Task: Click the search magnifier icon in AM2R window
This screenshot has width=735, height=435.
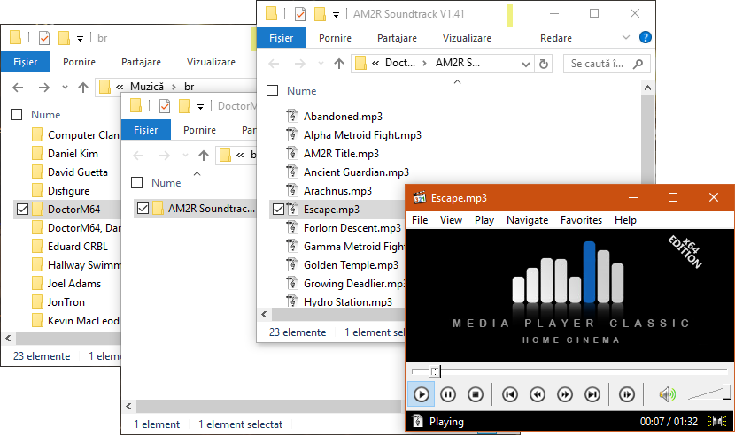Action: 638,64
